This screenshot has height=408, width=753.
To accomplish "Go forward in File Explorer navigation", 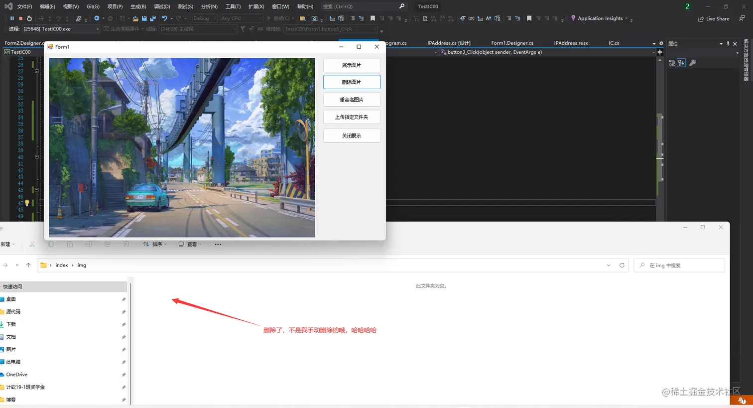I will pyautogui.click(x=5, y=265).
